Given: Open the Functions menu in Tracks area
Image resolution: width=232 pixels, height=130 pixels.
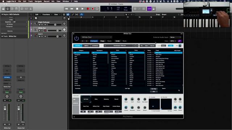Looking at the screenshot, I should coord(47,14).
